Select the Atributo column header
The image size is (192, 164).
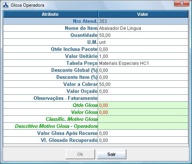pyautogui.click(x=50, y=14)
